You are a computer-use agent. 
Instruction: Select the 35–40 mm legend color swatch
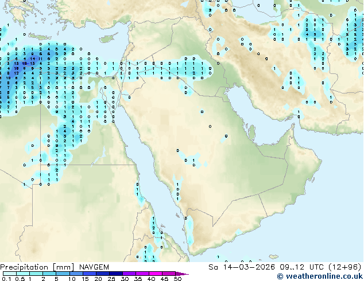pos(142,274)
